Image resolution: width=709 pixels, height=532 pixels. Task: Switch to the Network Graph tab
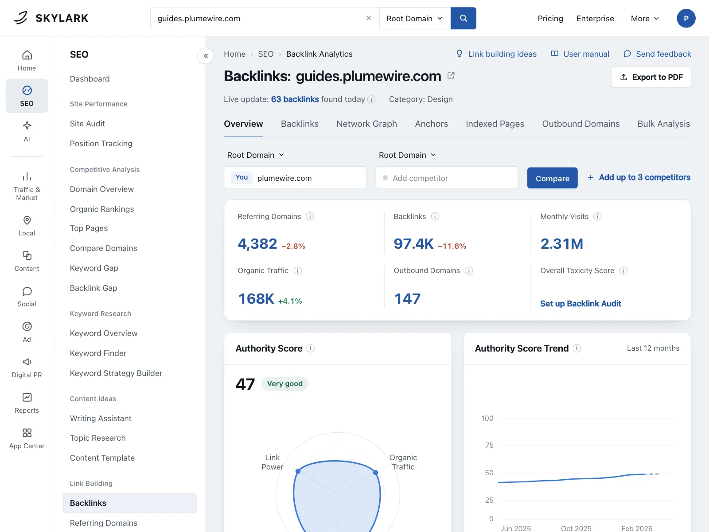click(366, 124)
